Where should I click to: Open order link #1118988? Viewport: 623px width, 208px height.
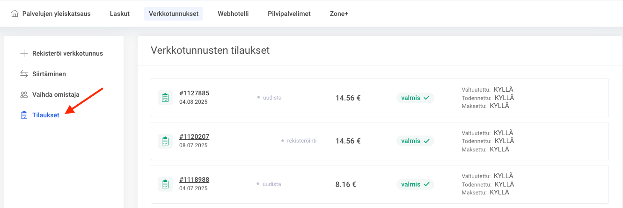pyautogui.click(x=194, y=179)
